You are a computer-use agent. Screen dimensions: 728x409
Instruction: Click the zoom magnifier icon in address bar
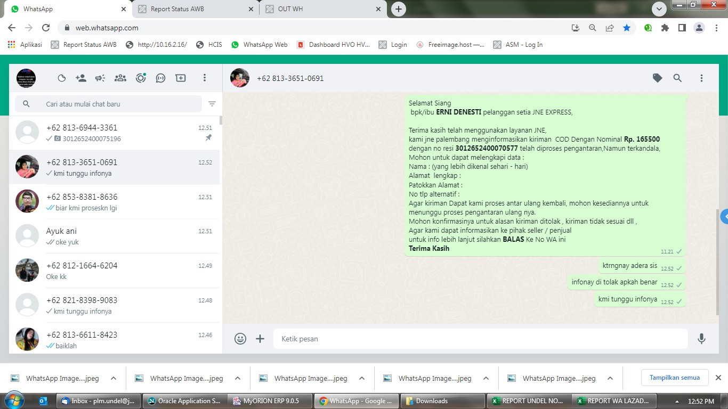pos(592,28)
